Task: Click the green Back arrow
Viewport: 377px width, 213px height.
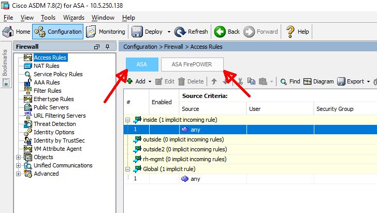Action: click(x=220, y=32)
